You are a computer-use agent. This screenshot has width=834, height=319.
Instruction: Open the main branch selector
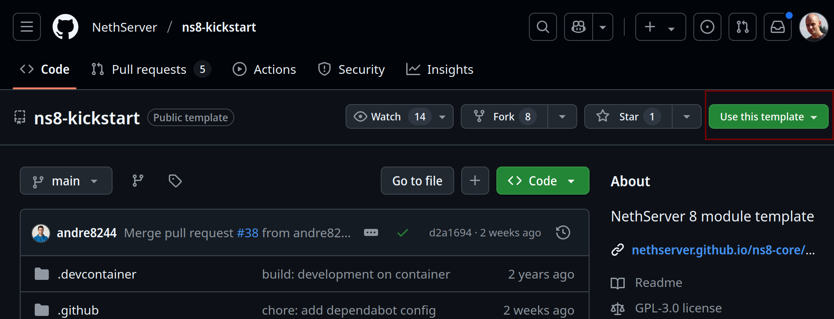66,181
